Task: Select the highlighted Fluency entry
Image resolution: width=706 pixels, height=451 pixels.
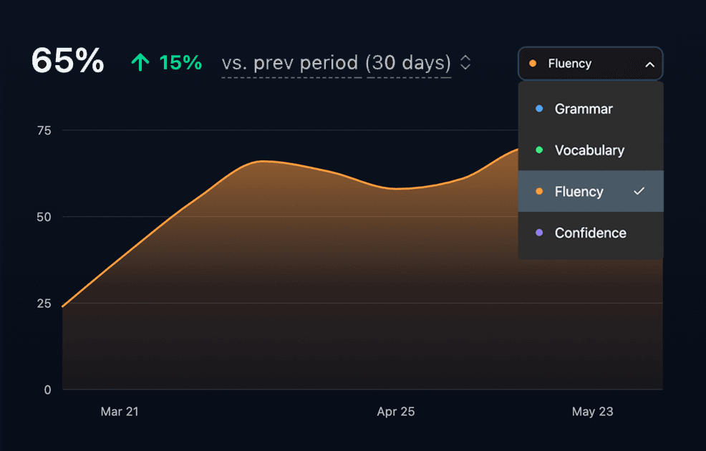Action: click(x=580, y=191)
